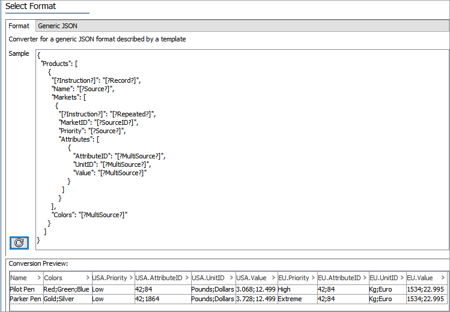Click the USA.AttributeID column header
Image resolution: width=450 pixels, height=312 pixels.
click(158, 278)
